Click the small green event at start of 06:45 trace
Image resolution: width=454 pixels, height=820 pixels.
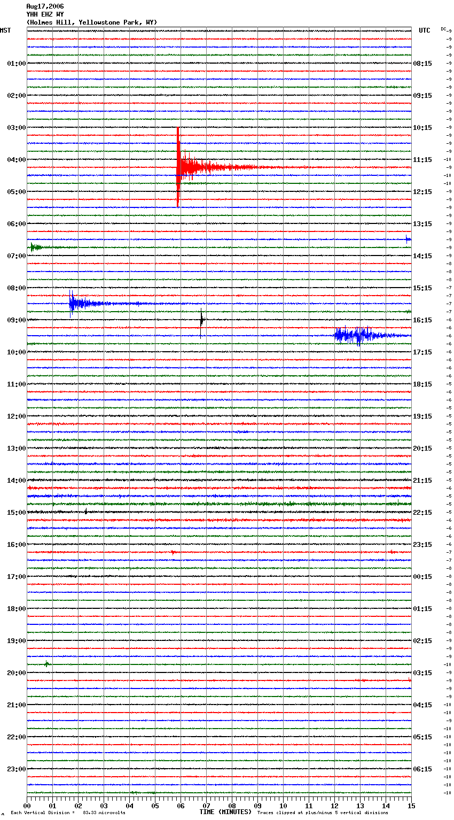36,247
